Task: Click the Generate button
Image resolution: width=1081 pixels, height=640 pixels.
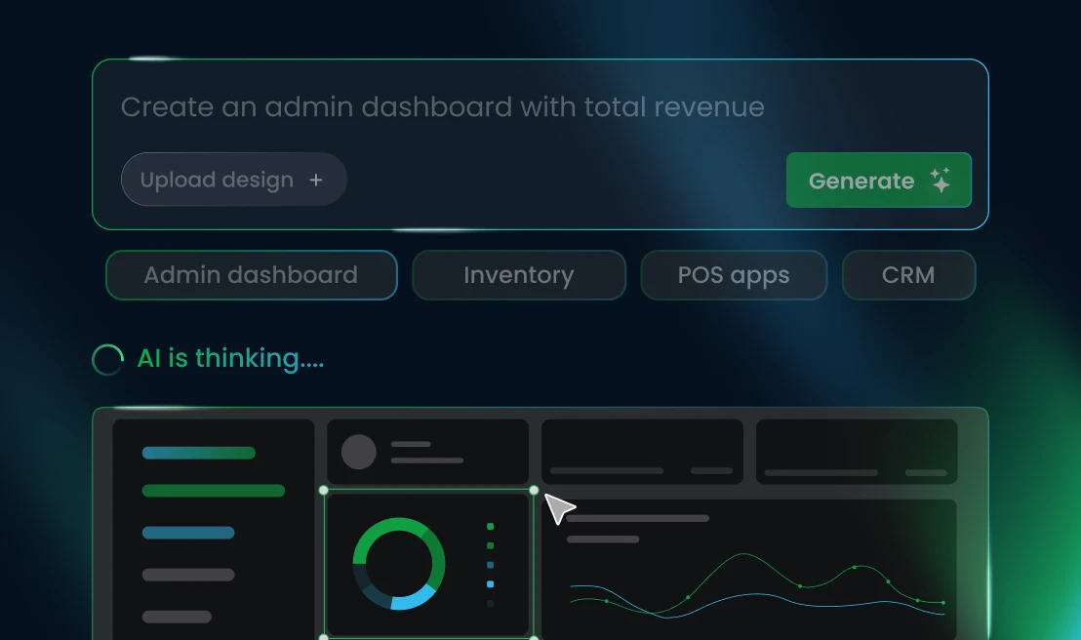Action: pos(878,180)
